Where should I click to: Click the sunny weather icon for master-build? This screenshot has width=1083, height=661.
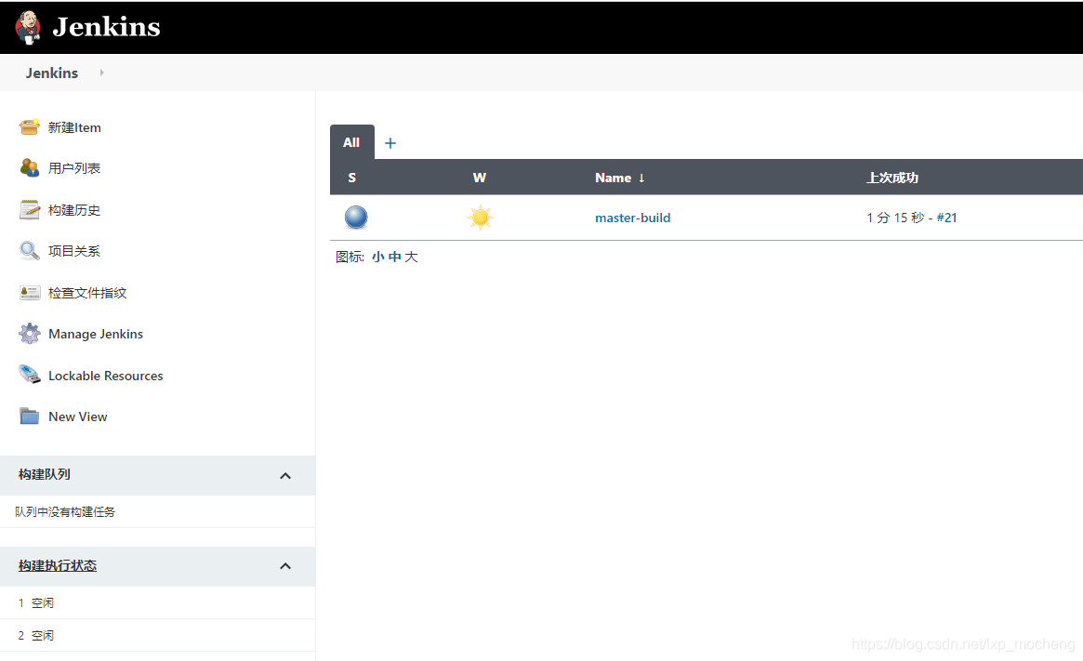pyautogui.click(x=480, y=218)
